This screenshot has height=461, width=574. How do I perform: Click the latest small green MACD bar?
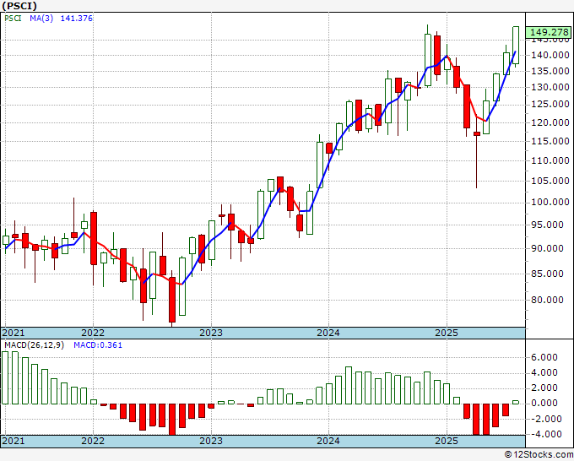516,402
